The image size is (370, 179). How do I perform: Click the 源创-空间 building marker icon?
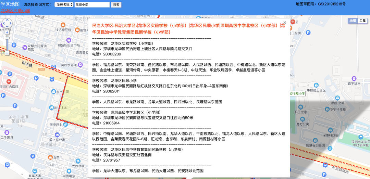pos(337,98)
